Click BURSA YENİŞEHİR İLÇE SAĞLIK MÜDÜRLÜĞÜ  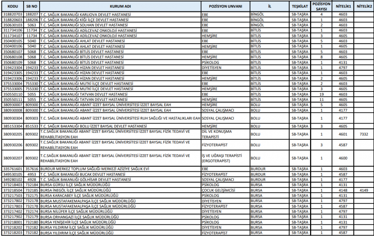78,222
